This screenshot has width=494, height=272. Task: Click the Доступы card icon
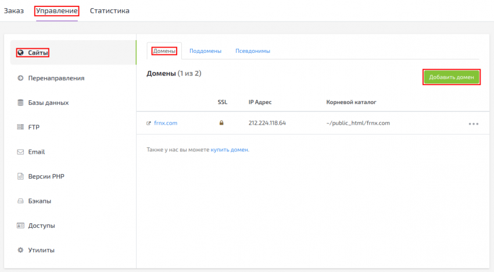click(x=20, y=226)
